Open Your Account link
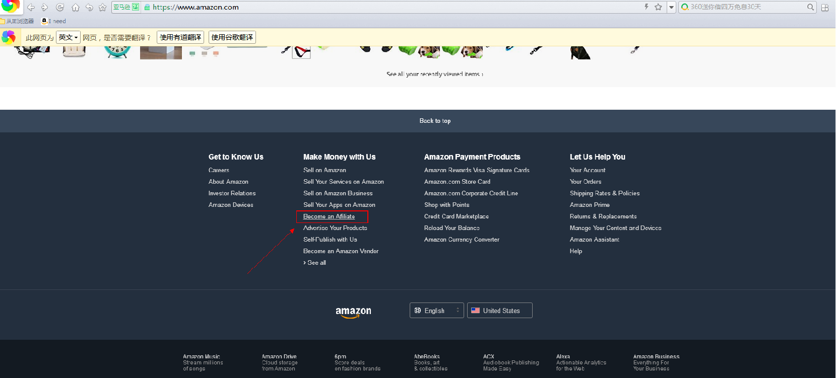Screen dimensions: 836x378 click(x=588, y=170)
